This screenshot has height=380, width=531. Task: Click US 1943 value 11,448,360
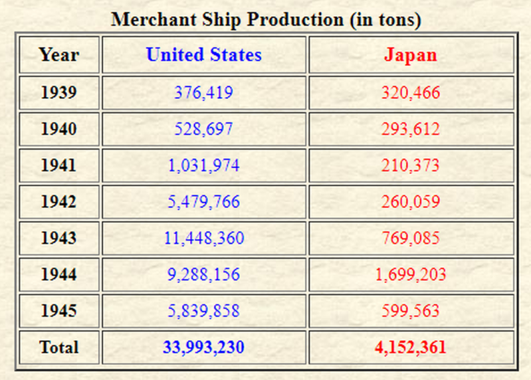[204, 238]
